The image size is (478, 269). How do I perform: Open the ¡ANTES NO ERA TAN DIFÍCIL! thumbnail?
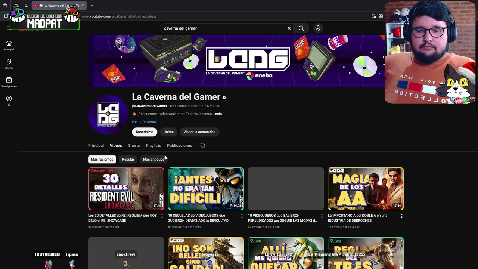[x=206, y=189]
